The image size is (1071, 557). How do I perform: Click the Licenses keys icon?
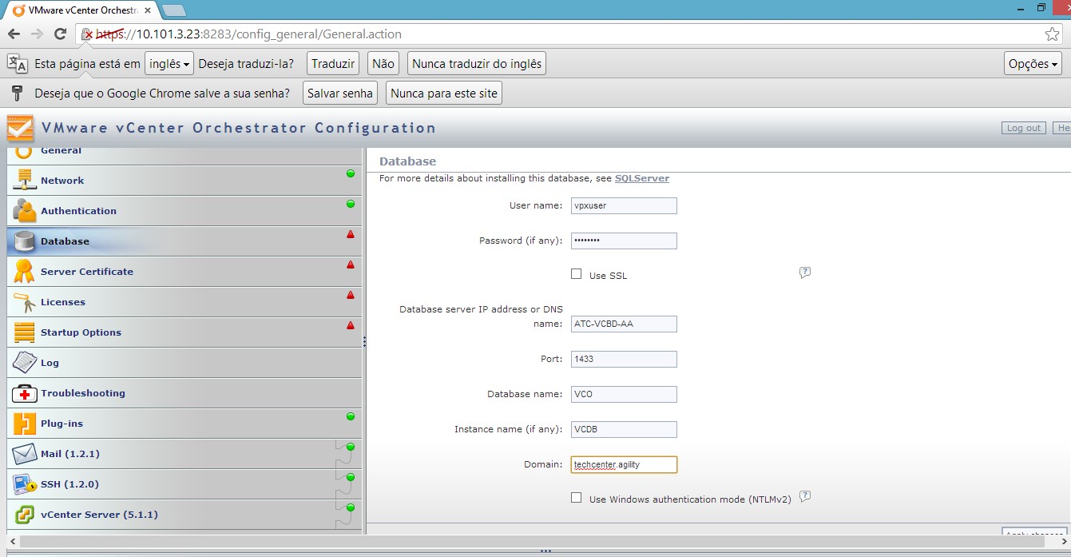click(x=25, y=302)
